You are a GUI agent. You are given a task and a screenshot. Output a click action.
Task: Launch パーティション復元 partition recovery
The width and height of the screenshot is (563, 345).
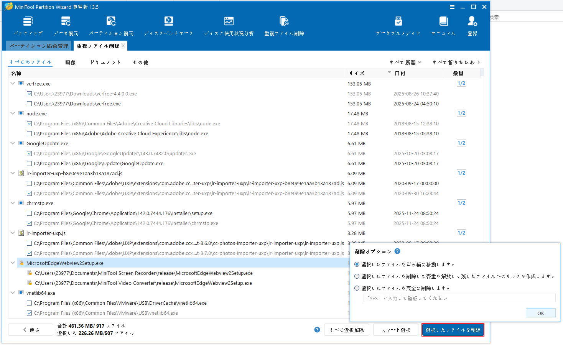111,25
